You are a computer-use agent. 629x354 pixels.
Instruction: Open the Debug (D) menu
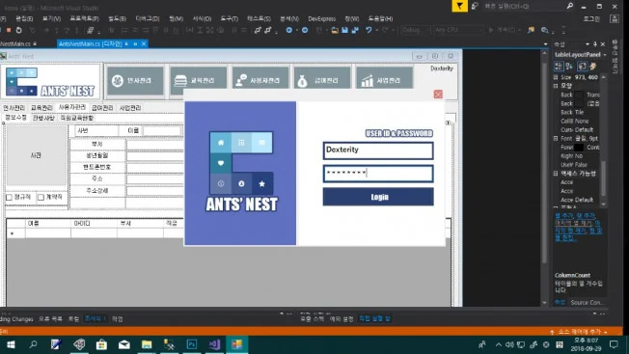point(148,19)
